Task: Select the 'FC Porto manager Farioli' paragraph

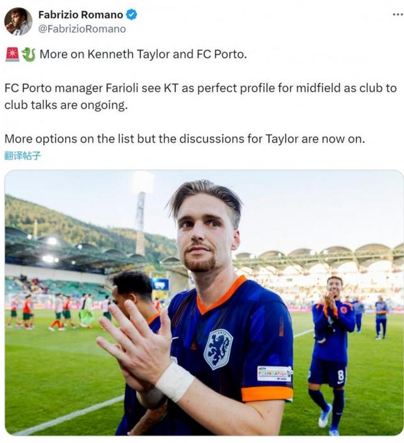Action: (x=200, y=97)
